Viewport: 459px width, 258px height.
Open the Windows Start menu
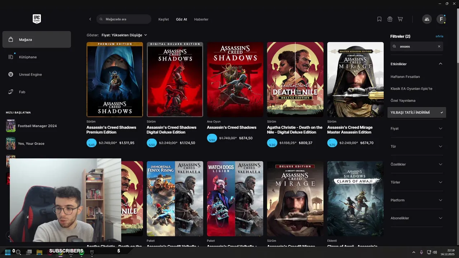click(x=7, y=252)
